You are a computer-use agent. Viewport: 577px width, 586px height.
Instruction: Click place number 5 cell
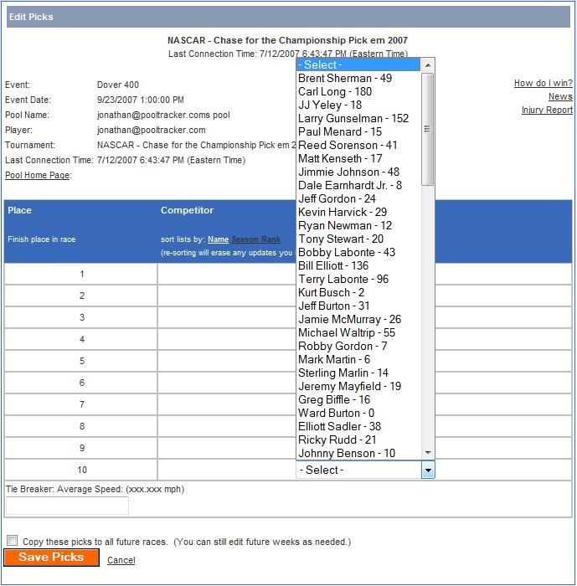tap(81, 361)
